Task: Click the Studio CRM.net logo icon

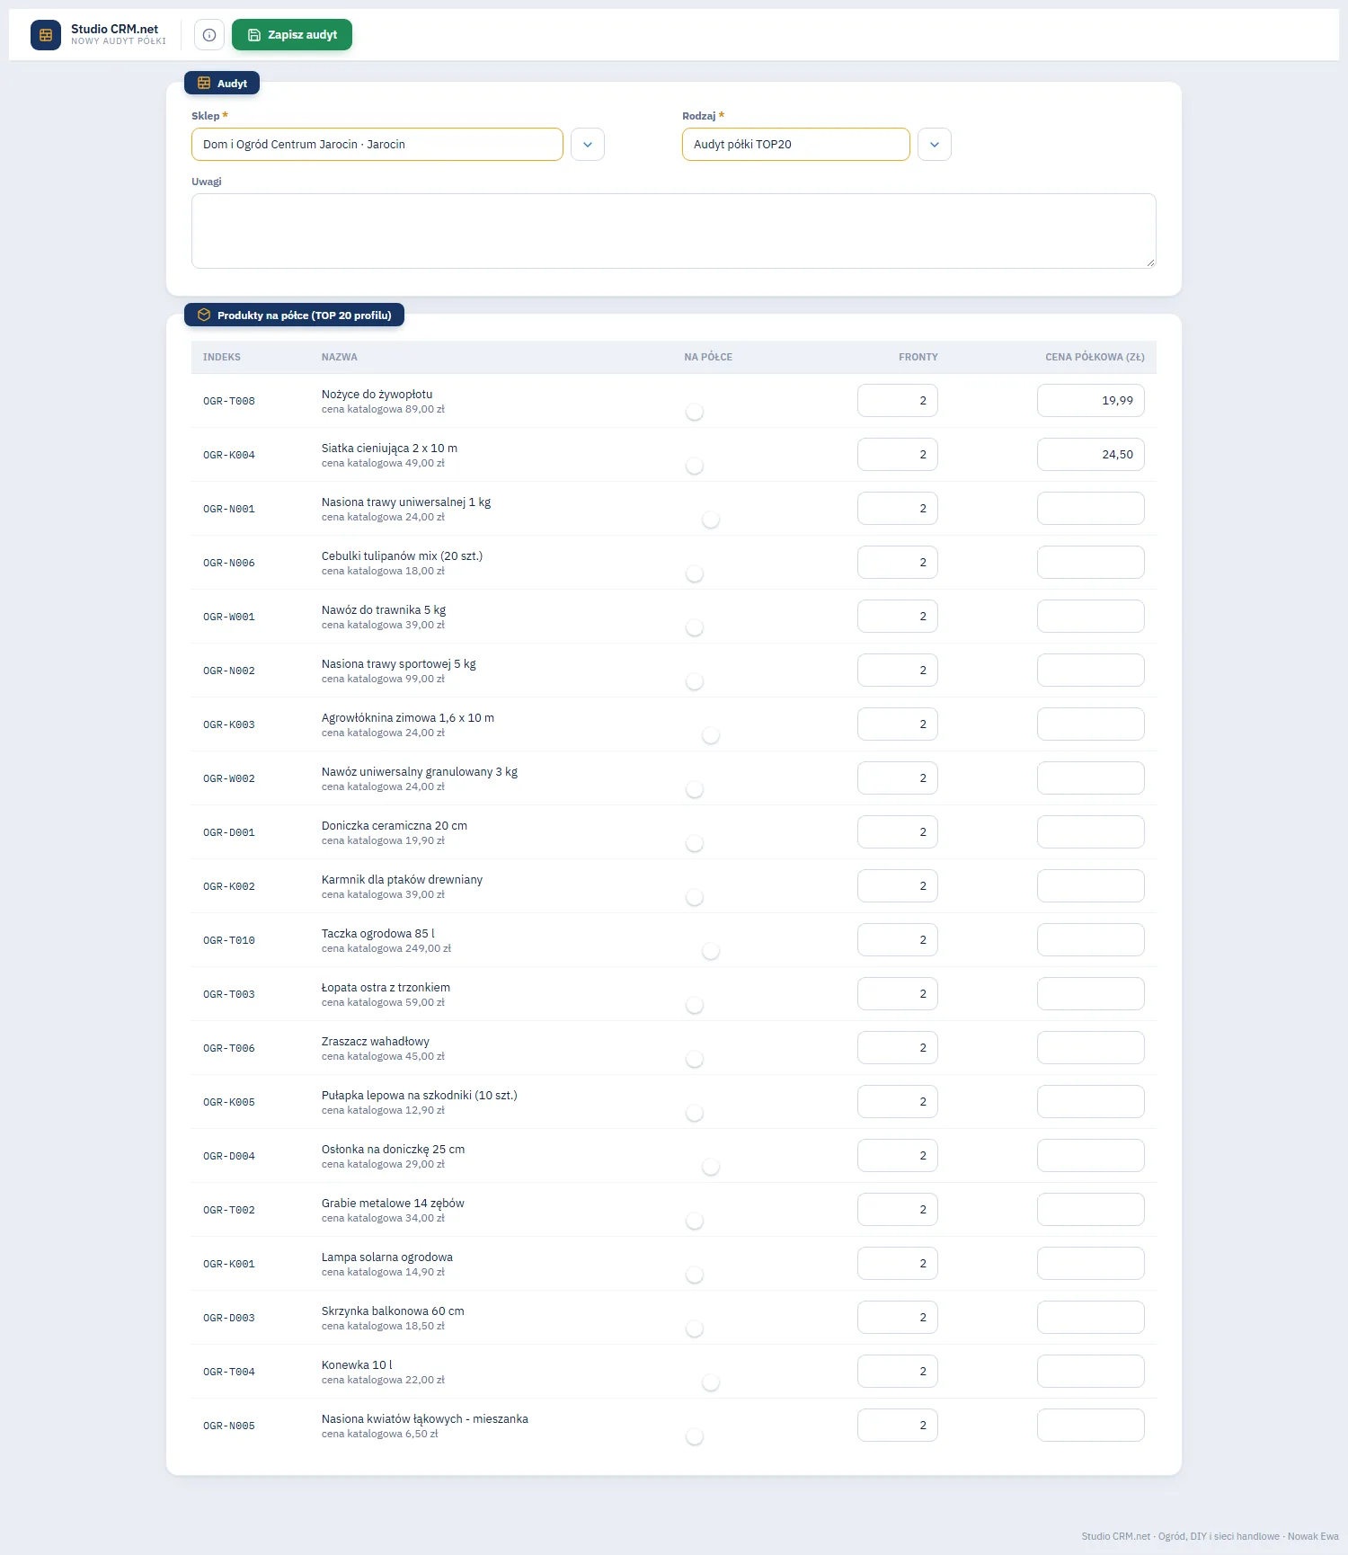Action: [x=46, y=35]
